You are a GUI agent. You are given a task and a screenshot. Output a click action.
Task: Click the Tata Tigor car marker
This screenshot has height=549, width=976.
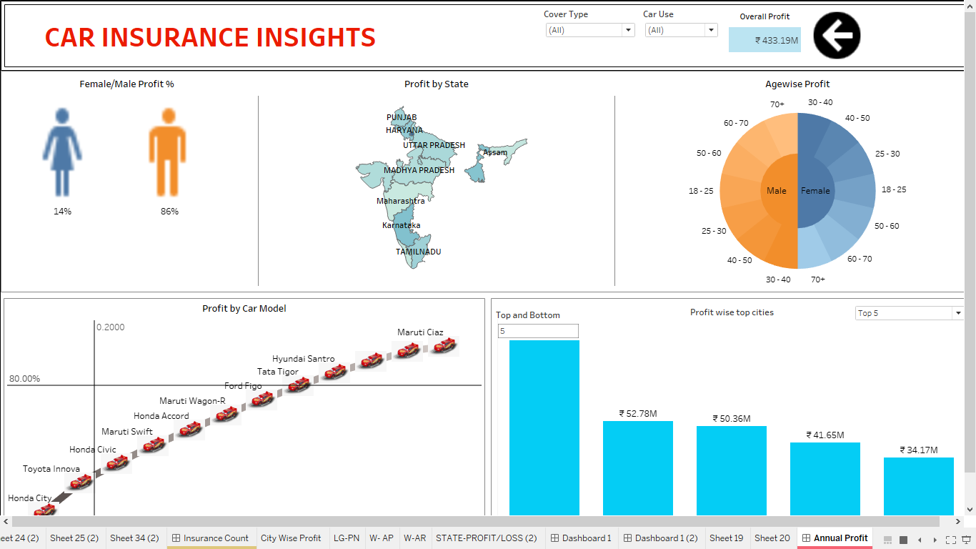point(299,385)
